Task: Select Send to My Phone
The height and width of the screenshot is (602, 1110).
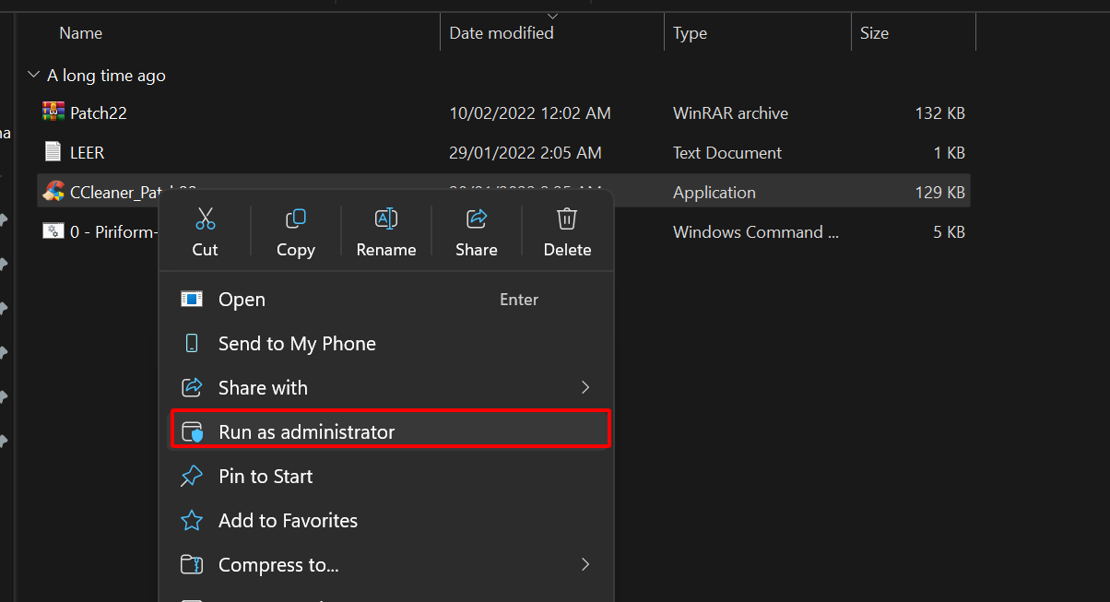Action: tap(296, 344)
